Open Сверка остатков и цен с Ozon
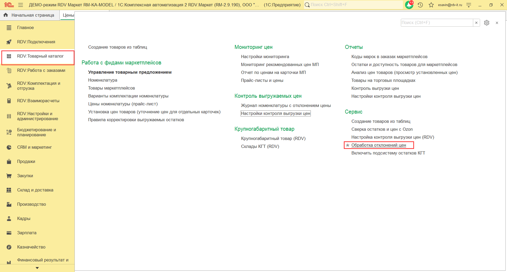This screenshot has height=272, width=507. [x=382, y=129]
